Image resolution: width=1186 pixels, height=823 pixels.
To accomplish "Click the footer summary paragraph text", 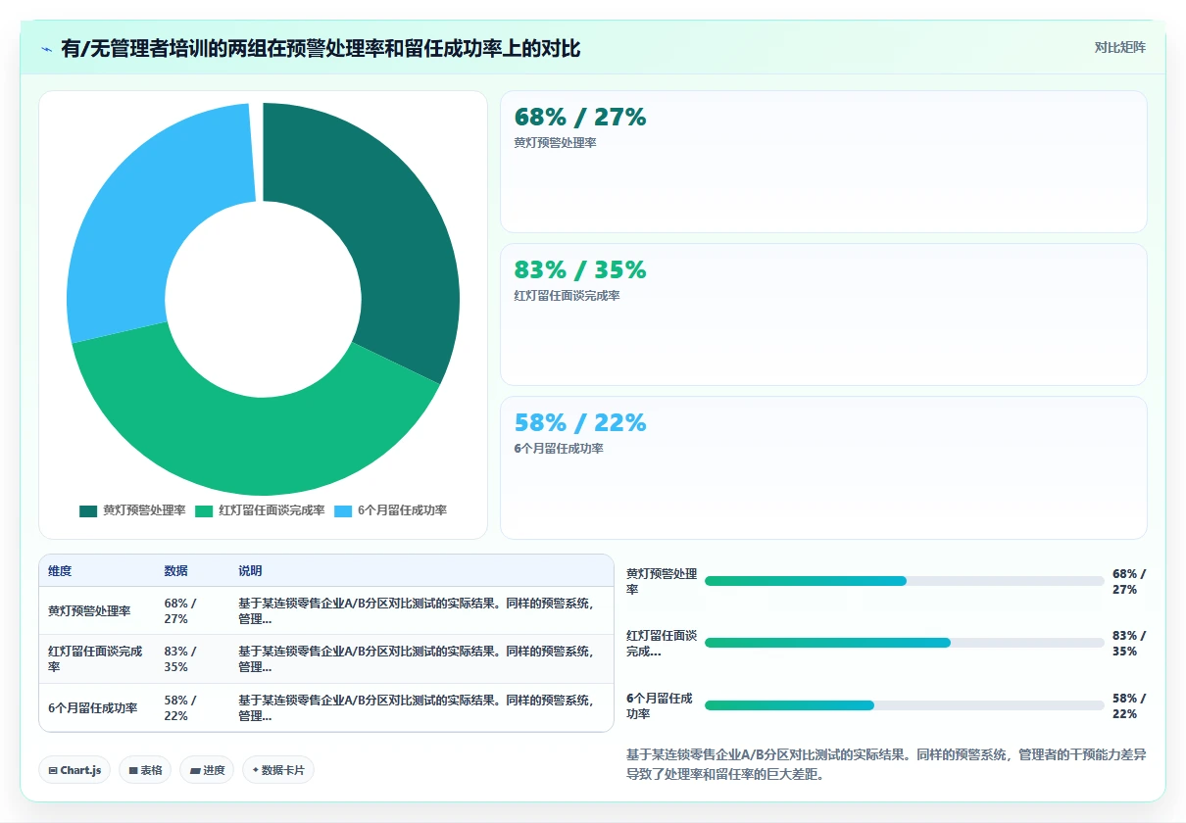I will 886,764.
